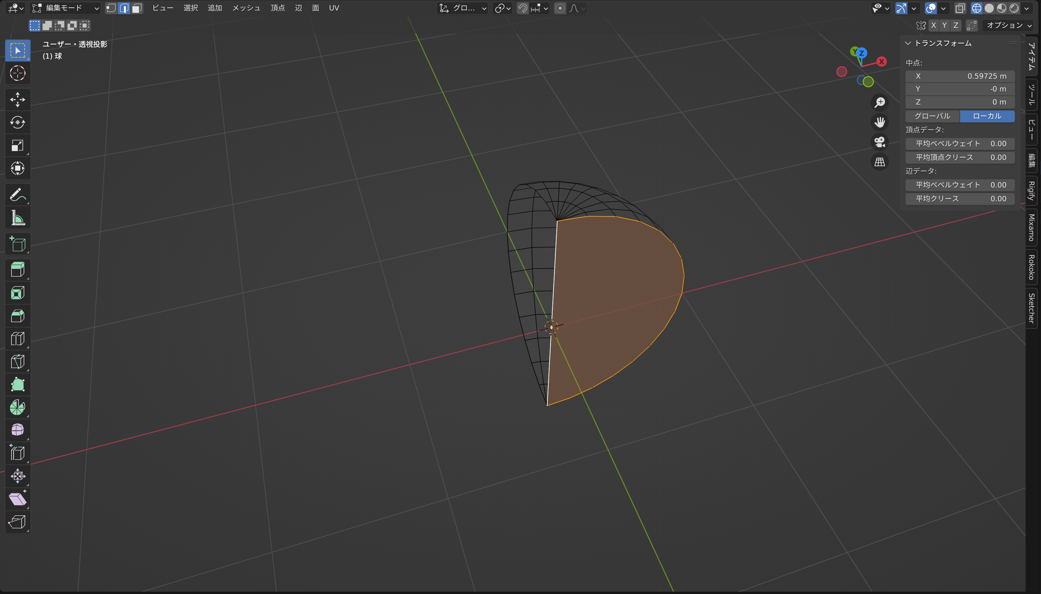Select the Measure tool
This screenshot has width=1041, height=594.
tap(18, 218)
